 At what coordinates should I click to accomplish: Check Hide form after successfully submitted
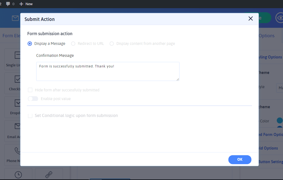click(x=30, y=90)
